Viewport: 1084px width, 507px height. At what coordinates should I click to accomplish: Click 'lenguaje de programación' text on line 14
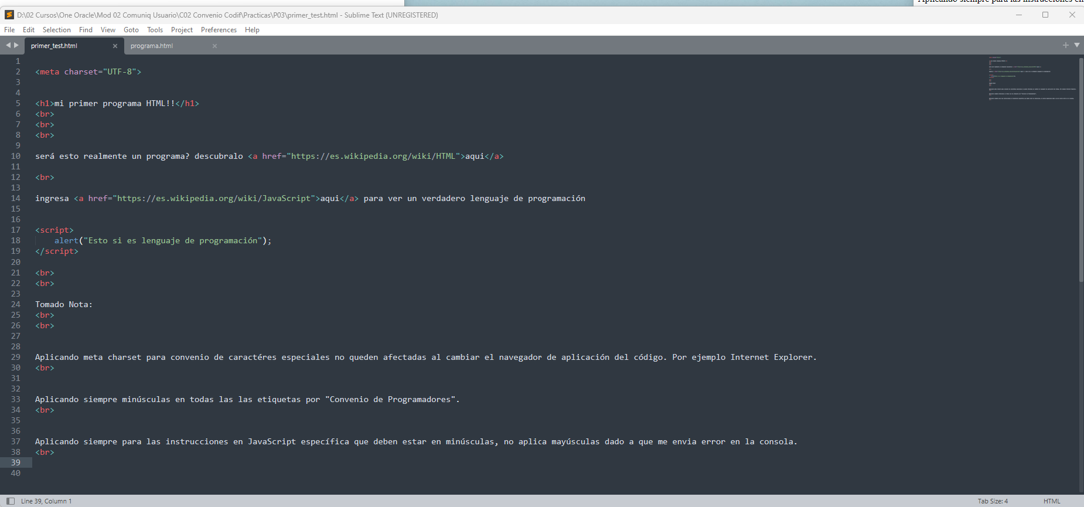tap(527, 198)
